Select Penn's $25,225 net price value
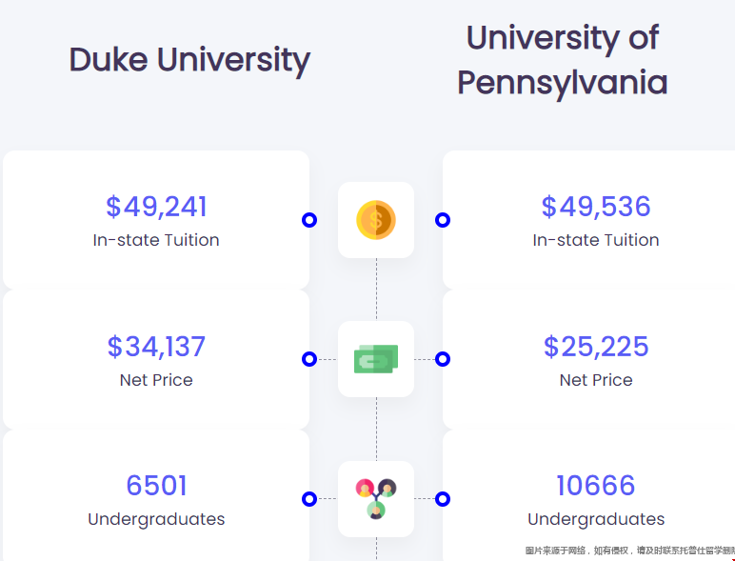 [x=596, y=347]
